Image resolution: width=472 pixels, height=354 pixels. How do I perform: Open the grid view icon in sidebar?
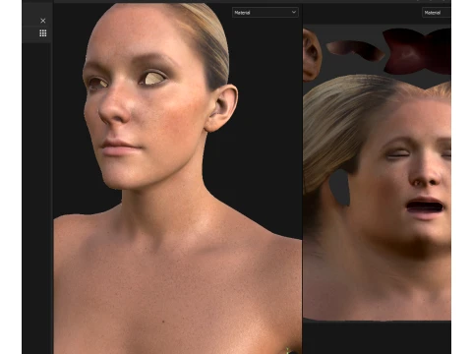pyautogui.click(x=43, y=33)
